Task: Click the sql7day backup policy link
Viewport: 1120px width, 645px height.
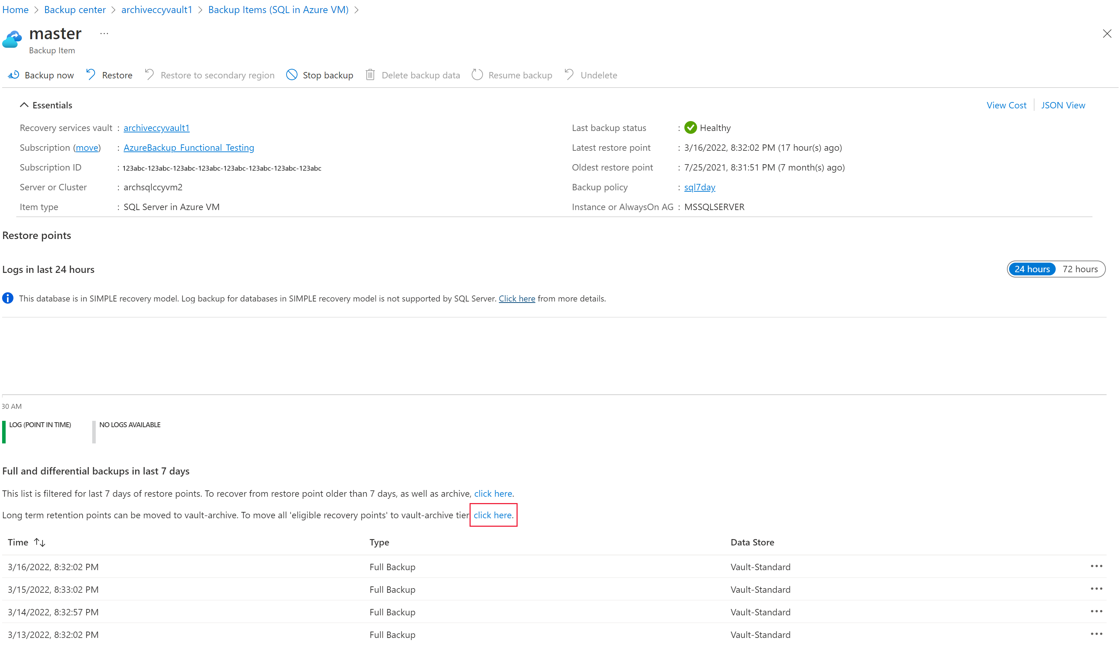Action: [x=699, y=187]
